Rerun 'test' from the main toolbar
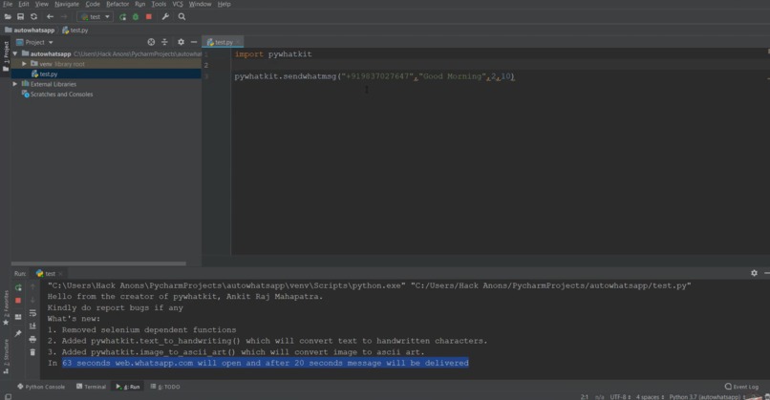The image size is (770, 400). [123, 16]
